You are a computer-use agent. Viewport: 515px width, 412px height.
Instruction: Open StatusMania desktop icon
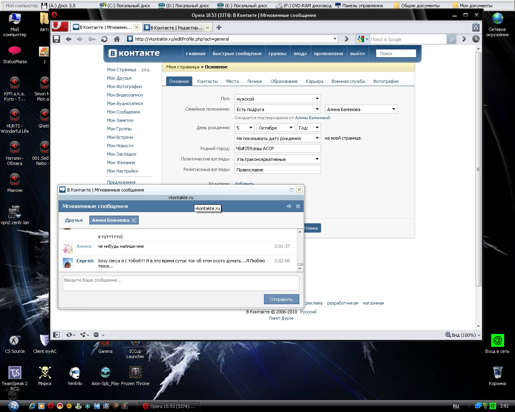15,55
